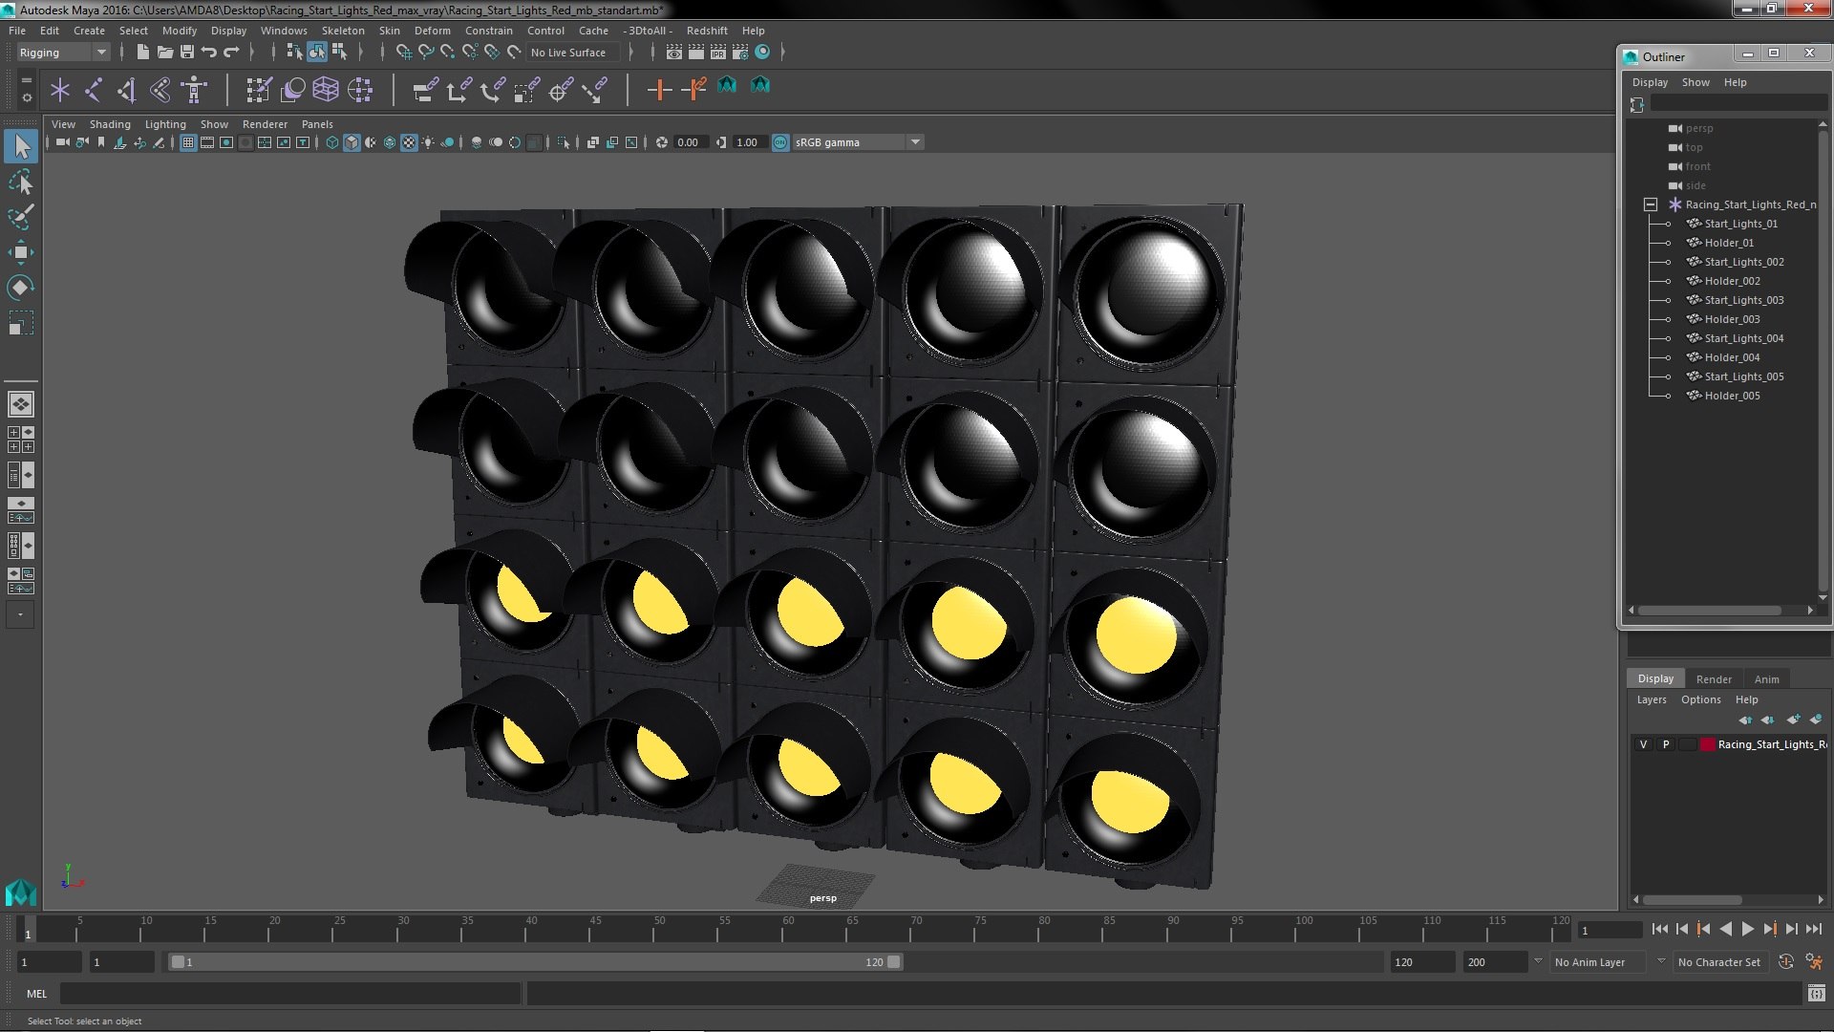The width and height of the screenshot is (1834, 1032).
Task: Click the Select tool arrow
Action: point(20,146)
